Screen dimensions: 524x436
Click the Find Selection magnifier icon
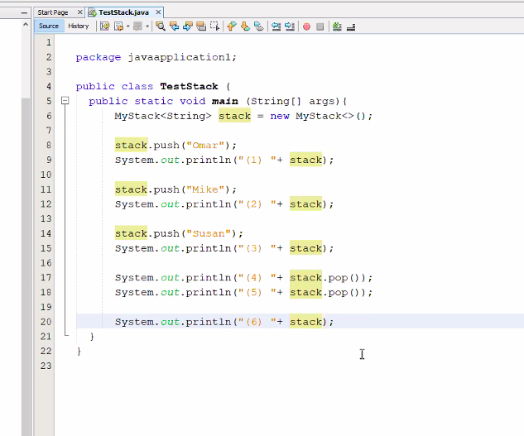point(161,26)
